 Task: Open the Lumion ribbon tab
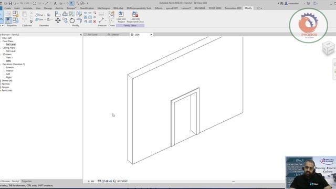[186, 8]
